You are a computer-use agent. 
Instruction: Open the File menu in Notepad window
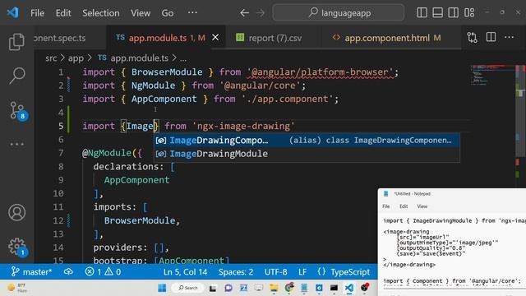(385, 206)
